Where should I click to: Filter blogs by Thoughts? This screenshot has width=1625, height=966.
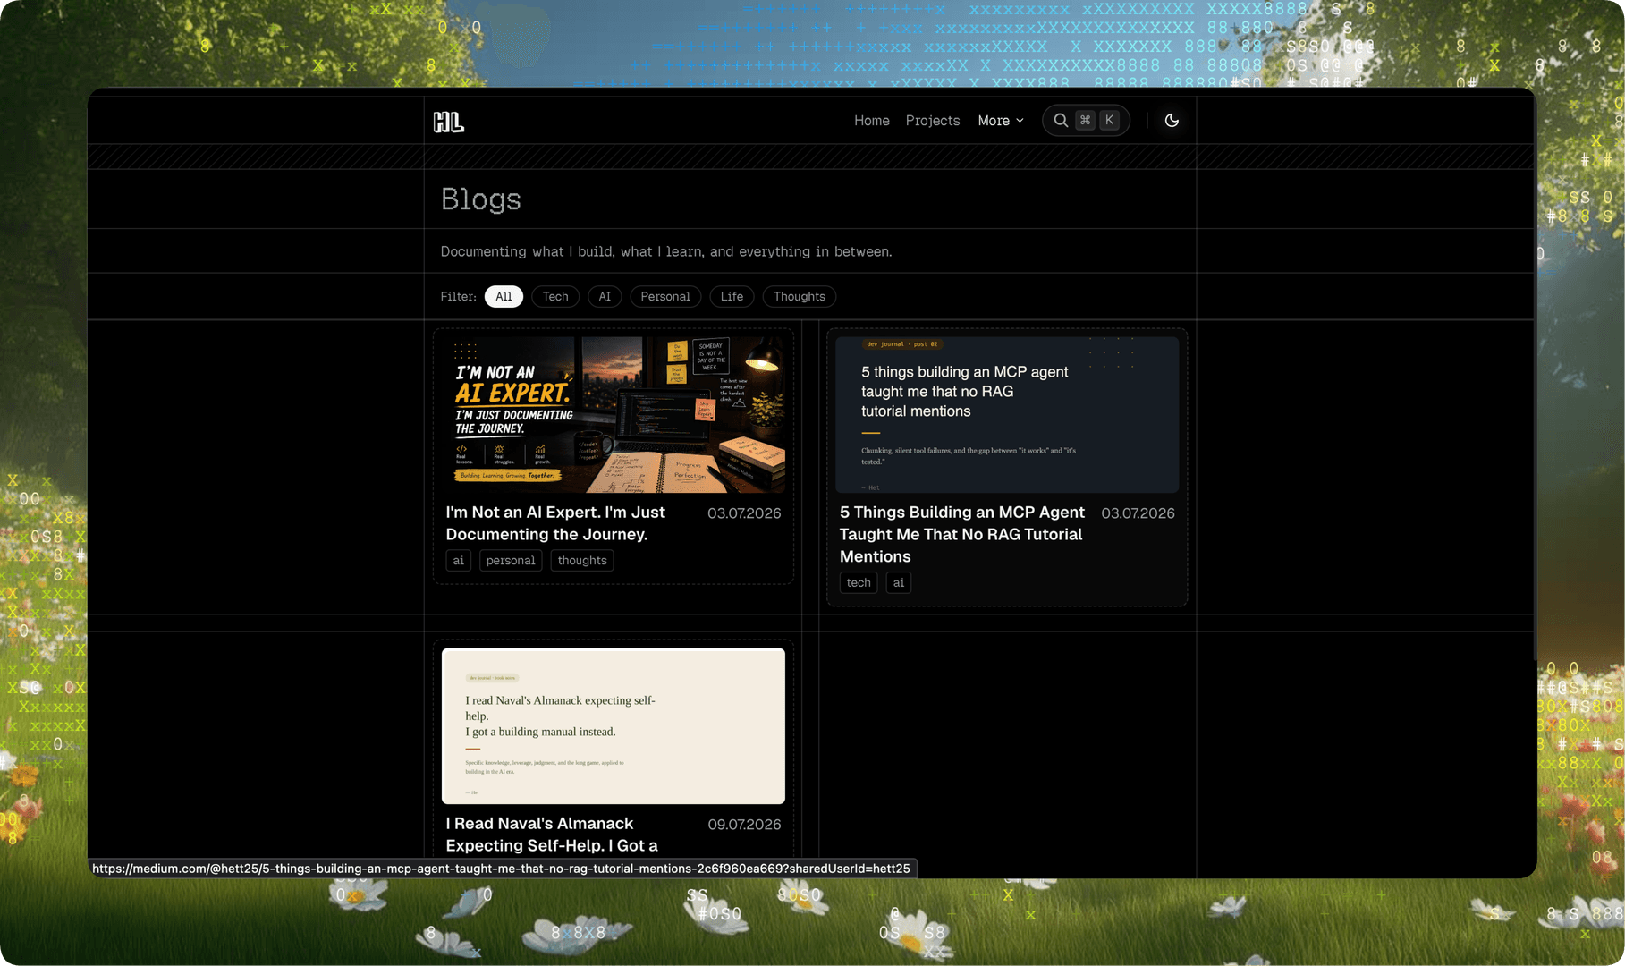tap(800, 296)
